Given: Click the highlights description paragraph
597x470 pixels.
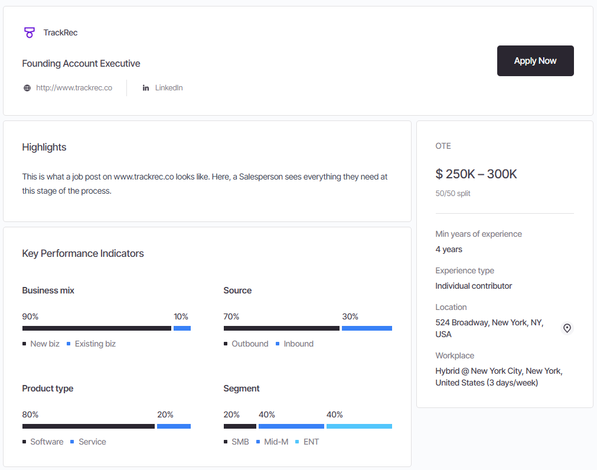Looking at the screenshot, I should 204,184.
